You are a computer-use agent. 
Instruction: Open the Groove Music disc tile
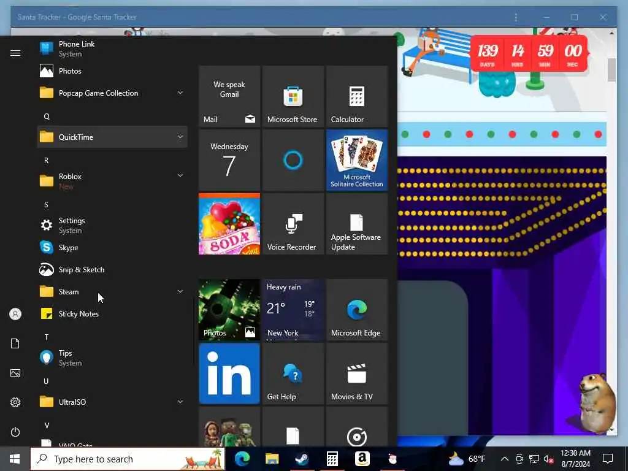click(x=357, y=427)
